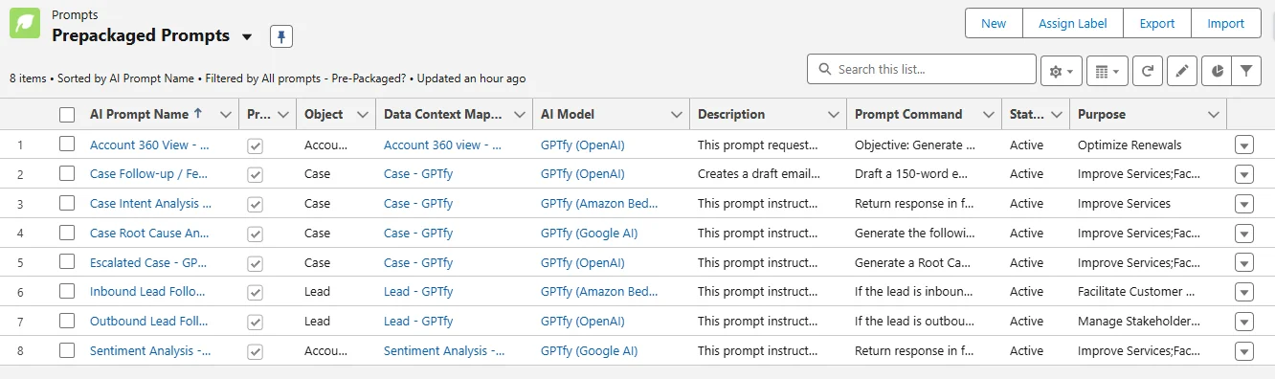
Task: Open row actions for Sentiment Analysis row
Action: click(1243, 351)
